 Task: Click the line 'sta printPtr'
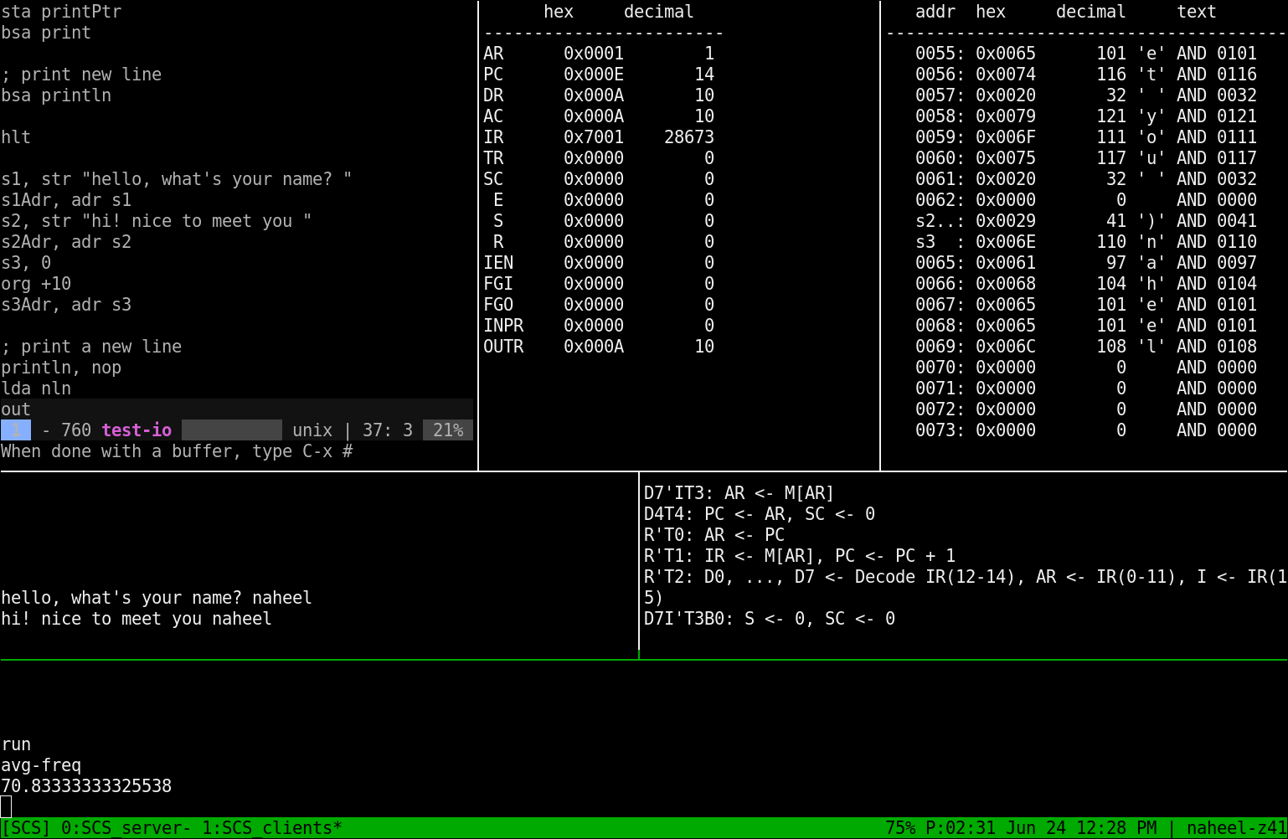pos(61,12)
